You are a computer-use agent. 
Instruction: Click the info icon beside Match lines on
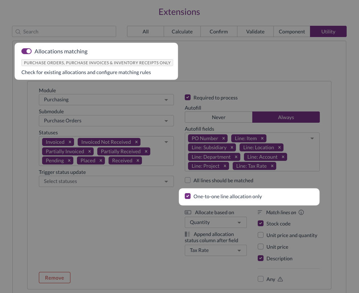[x=301, y=212]
